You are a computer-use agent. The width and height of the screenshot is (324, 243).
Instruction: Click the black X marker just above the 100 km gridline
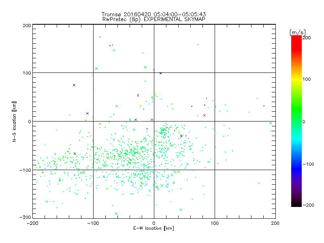tap(161, 73)
